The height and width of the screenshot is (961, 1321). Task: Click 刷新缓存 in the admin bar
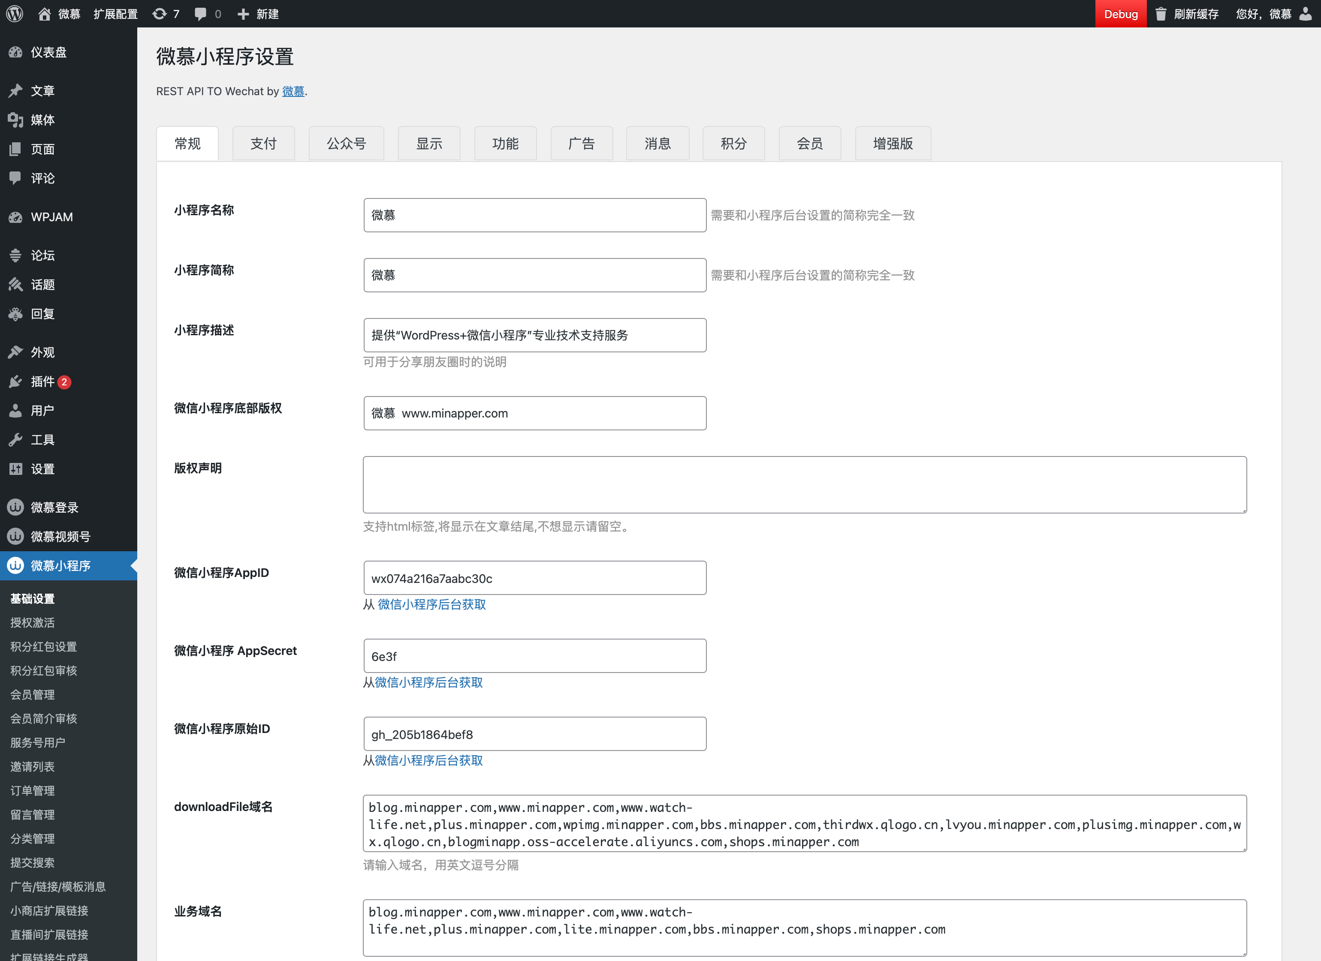(x=1196, y=14)
